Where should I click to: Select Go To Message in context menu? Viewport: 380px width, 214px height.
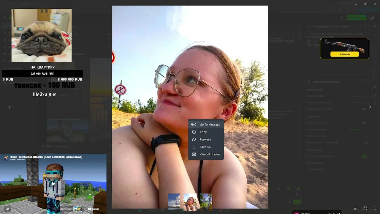[x=206, y=125]
